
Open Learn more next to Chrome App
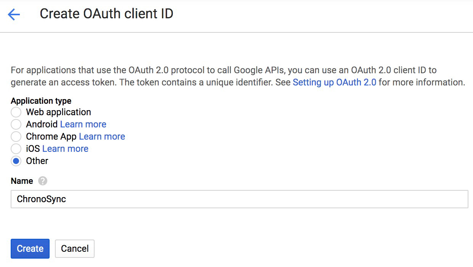click(x=102, y=136)
